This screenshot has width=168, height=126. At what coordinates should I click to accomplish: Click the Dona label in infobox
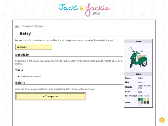[x=127, y=92]
